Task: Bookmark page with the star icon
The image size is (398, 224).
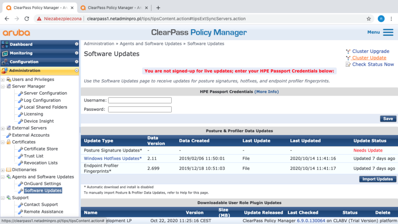Action: pos(368,19)
